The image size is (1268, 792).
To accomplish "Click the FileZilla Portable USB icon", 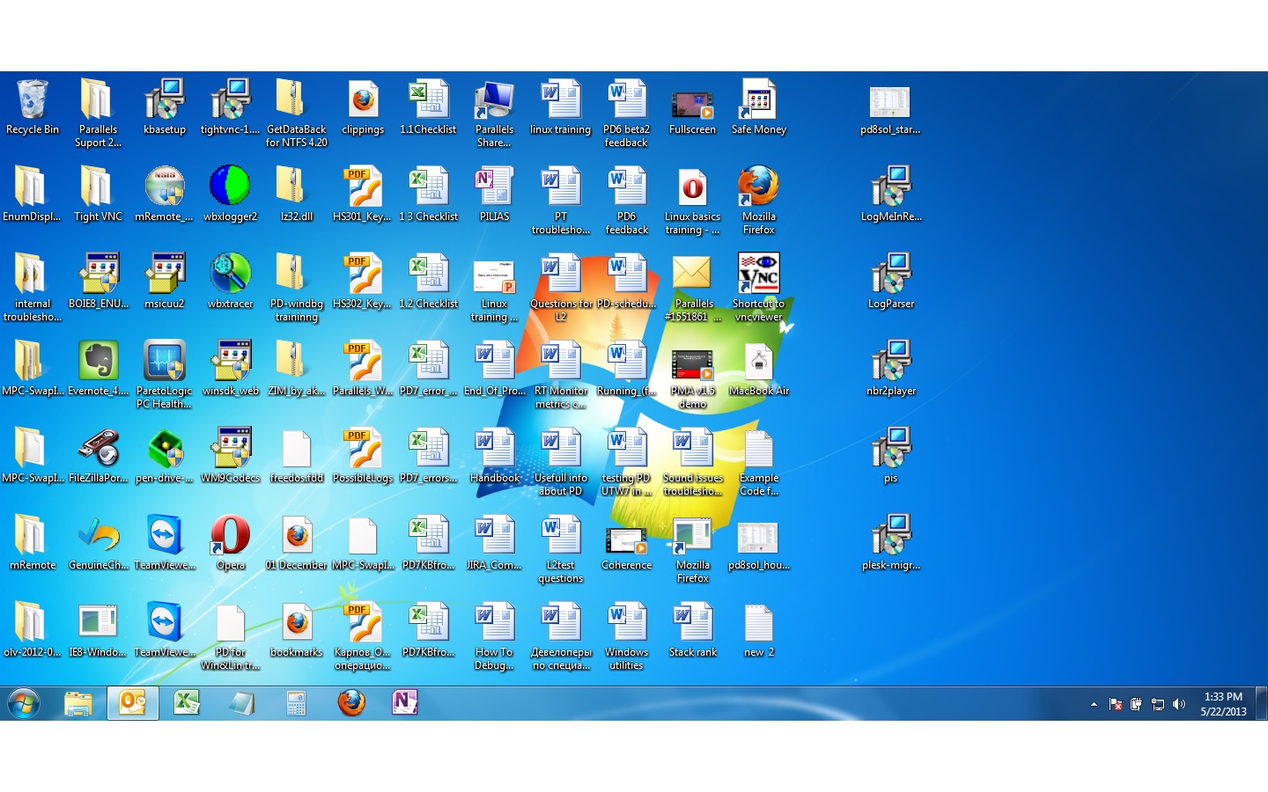I will pos(98,450).
